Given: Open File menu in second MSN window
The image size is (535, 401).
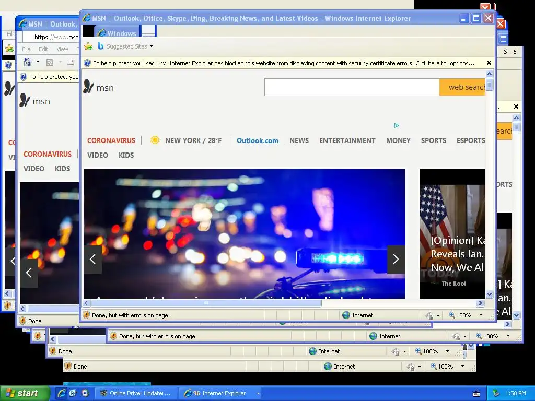Looking at the screenshot, I should coord(26,49).
